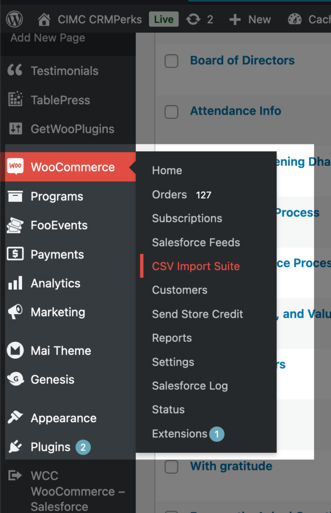Tick the Attendance Info checkbox
Viewport: 331px width, 513px height.
coord(172,112)
